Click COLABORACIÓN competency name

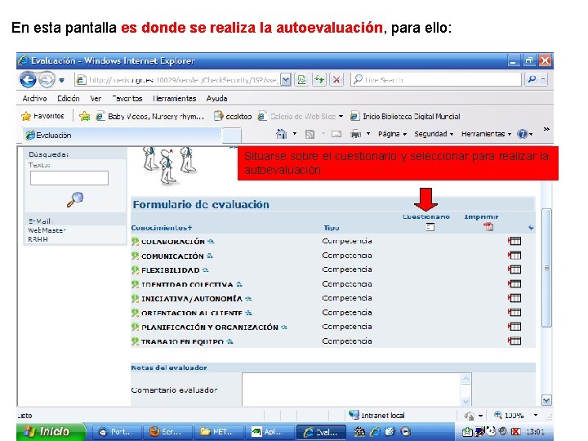pos(173,242)
